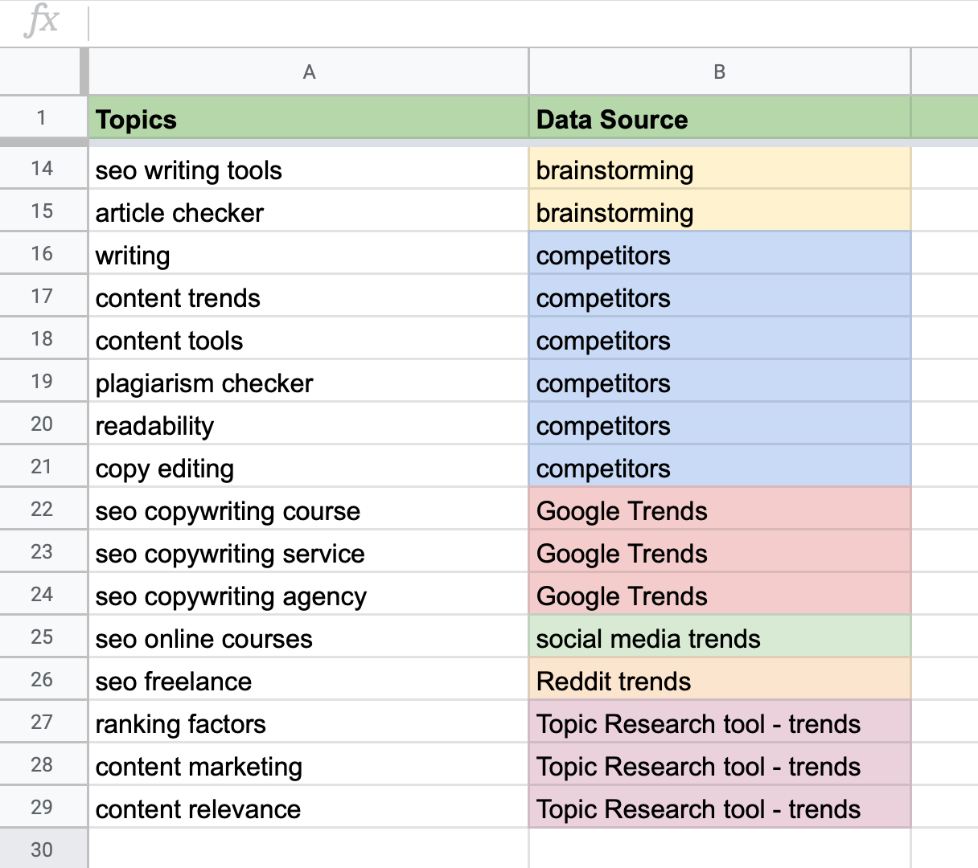978x868 pixels.
Task: Click row 30 header number
Action: (42, 850)
